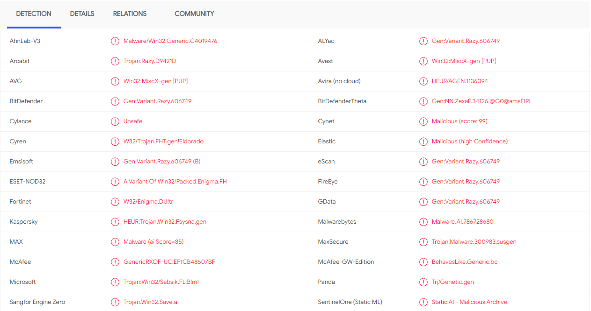
Task: Select A Variant Of Win32/Packed.Enigma.FH text
Action: 175,182
